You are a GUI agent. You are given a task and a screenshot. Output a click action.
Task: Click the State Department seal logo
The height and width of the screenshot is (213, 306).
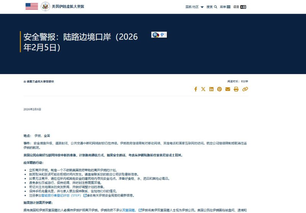click(45, 7)
